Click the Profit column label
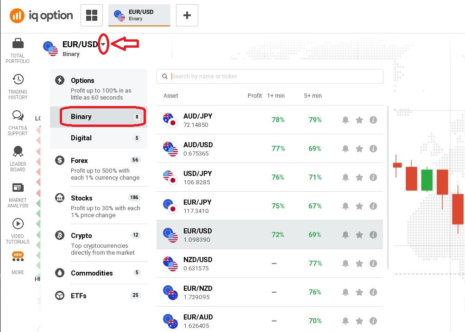 pos(255,96)
